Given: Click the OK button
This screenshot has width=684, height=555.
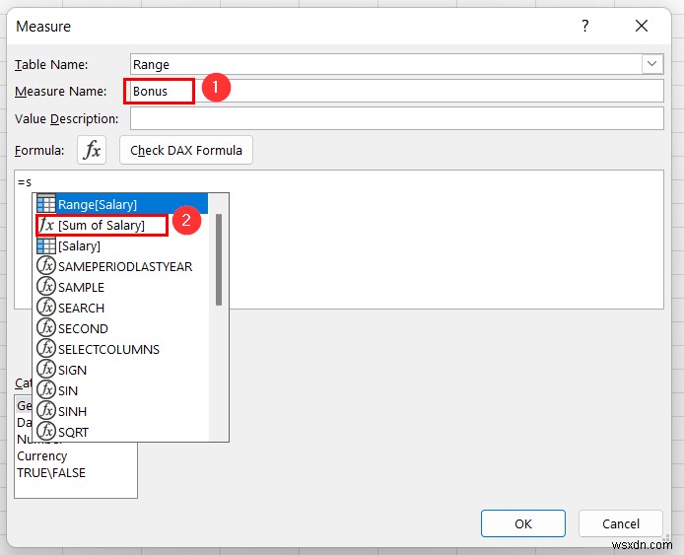Looking at the screenshot, I should (523, 523).
